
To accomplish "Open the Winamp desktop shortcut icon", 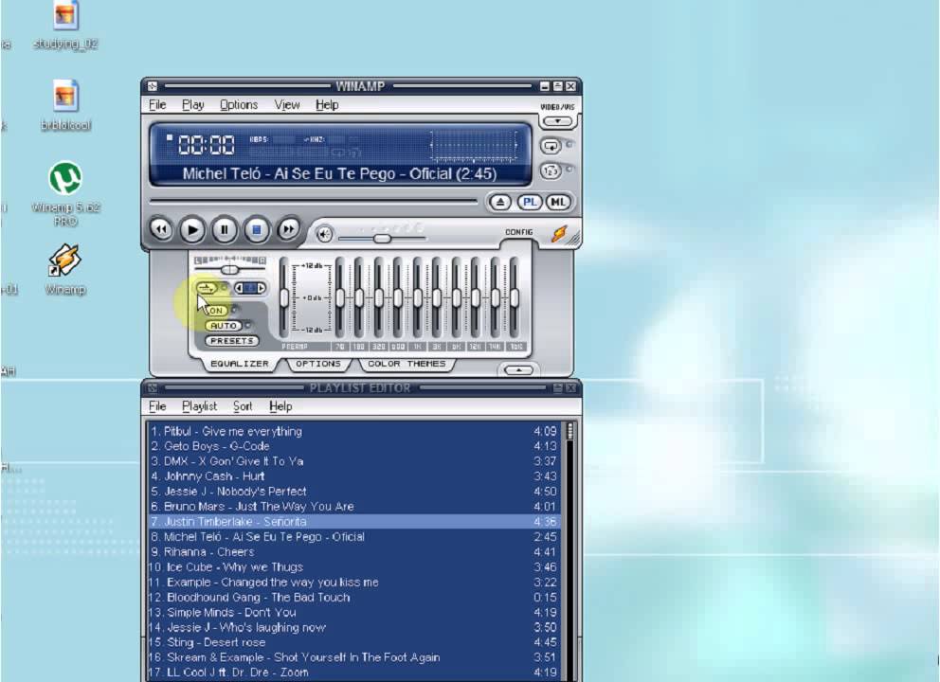I will tap(65, 270).
